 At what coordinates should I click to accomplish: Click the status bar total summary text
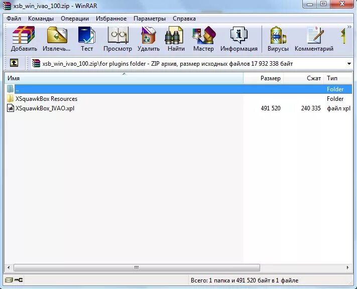click(x=245, y=280)
